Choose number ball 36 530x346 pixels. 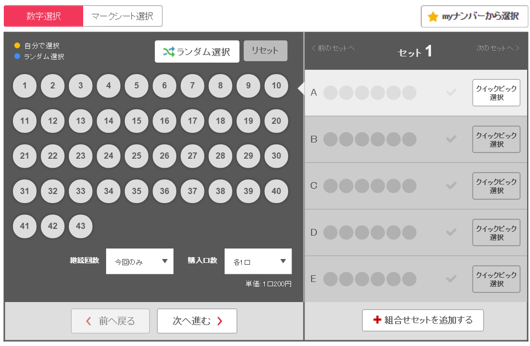click(x=164, y=191)
